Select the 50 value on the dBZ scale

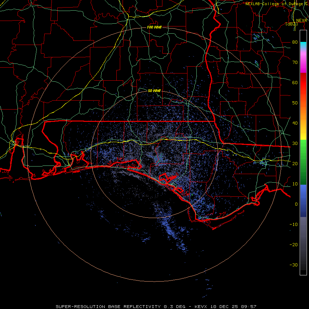coord(295,103)
